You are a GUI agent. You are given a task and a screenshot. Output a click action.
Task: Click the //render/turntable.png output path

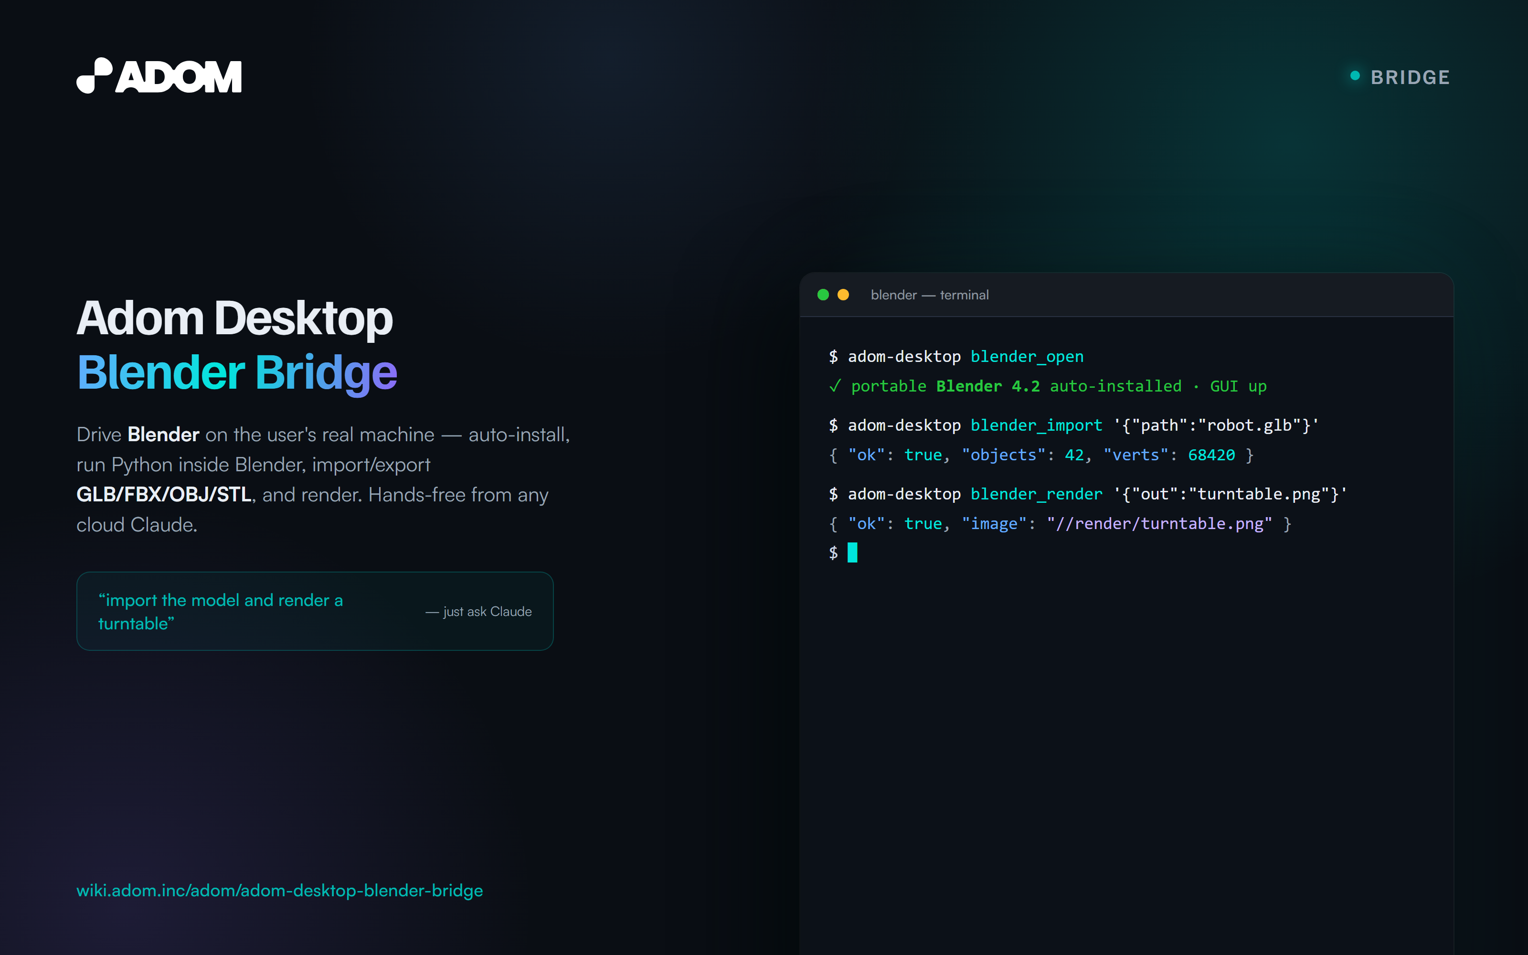coord(1159,524)
